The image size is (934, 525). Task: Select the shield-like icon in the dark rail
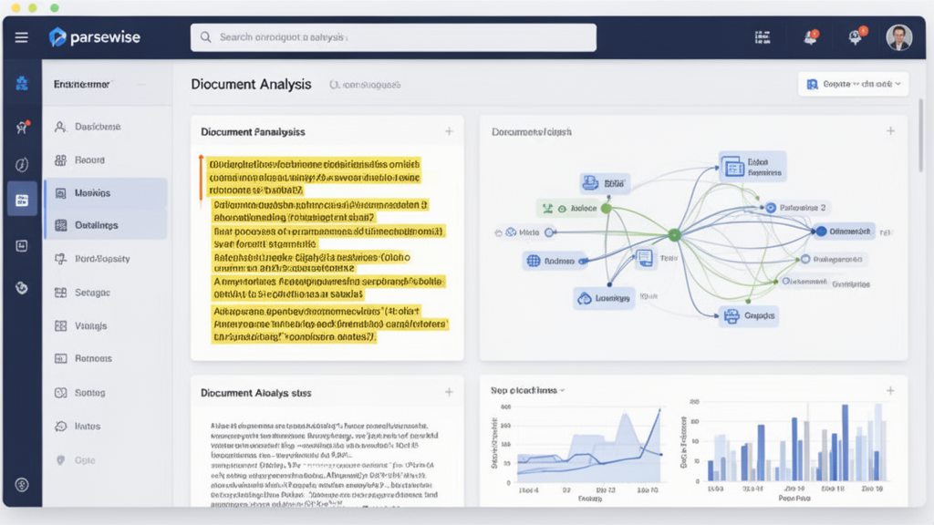22,288
